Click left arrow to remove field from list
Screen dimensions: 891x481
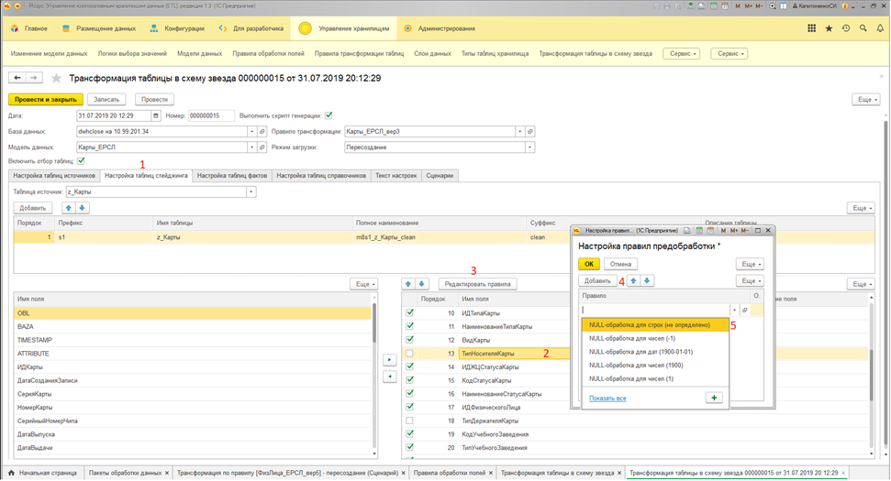[389, 376]
